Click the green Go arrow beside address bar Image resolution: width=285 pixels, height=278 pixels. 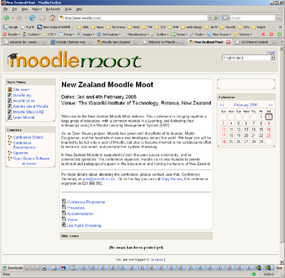[216, 18]
